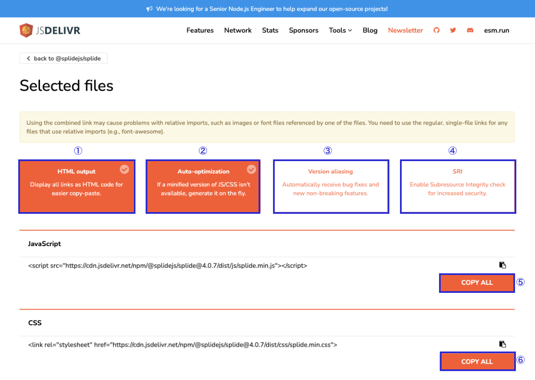The width and height of the screenshot is (535, 380).
Task: Click the JavaScript section heading
Action: click(x=45, y=244)
